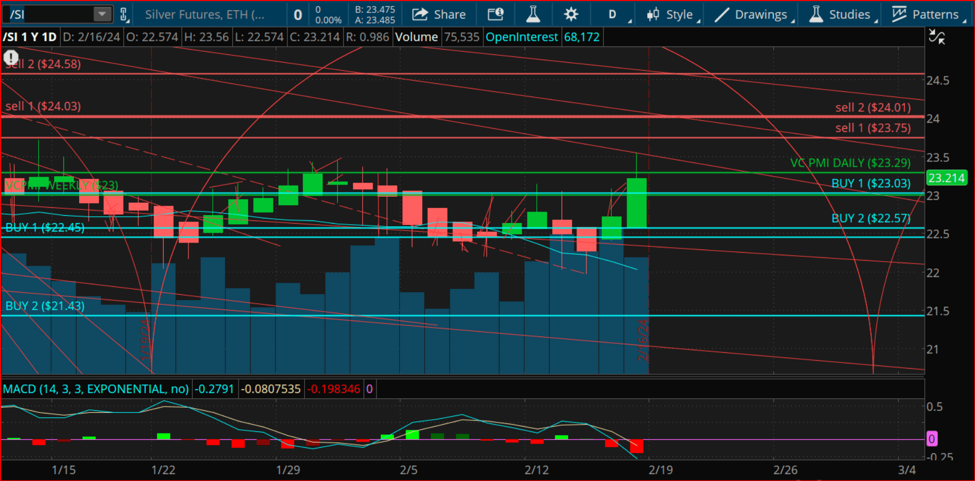Image resolution: width=975 pixels, height=481 pixels.
Task: Click the 24.5 price axis label
Action: [938, 81]
